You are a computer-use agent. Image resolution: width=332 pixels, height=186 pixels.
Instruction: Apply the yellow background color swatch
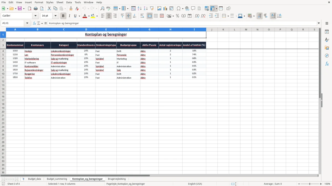point(93,16)
